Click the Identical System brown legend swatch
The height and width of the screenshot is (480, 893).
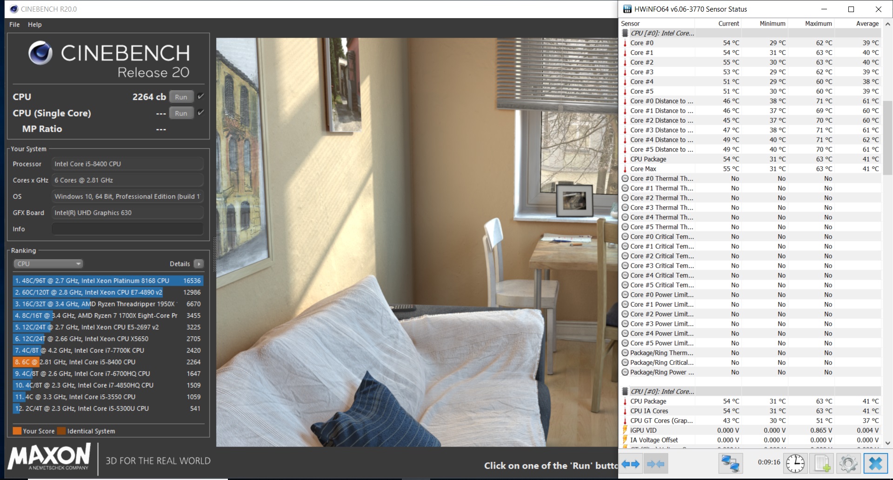61,431
